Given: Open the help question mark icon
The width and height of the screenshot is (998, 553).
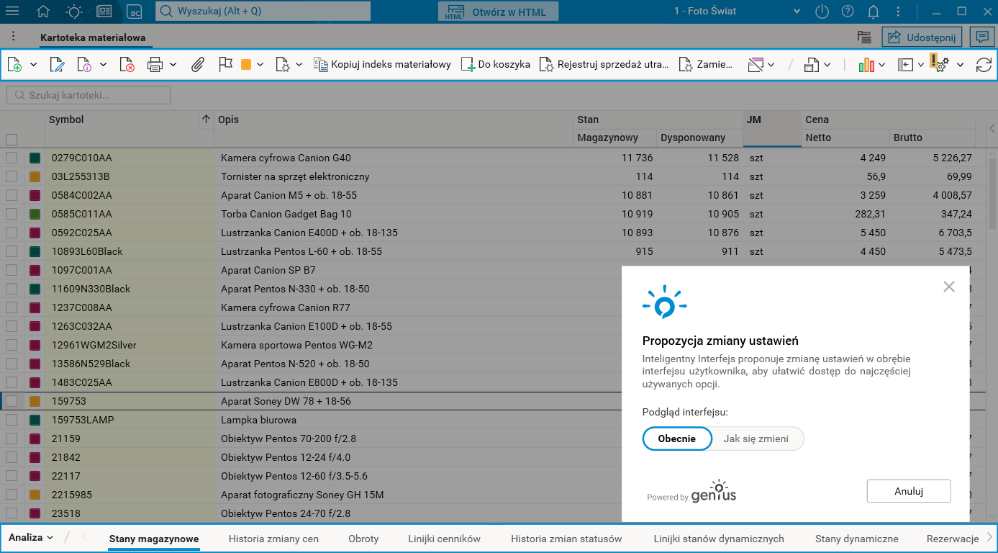Looking at the screenshot, I should (x=848, y=11).
